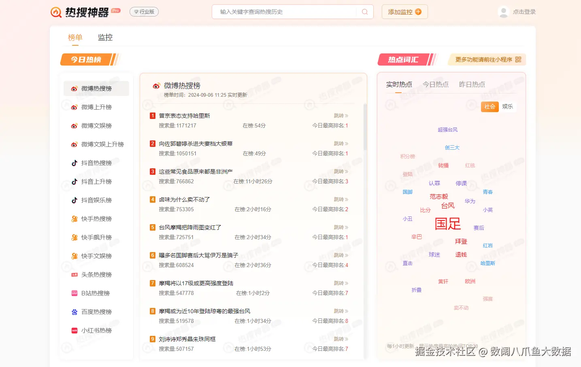Click the Weibo icon in the 微博热搜榜 header
This screenshot has height=367, width=581.
pyautogui.click(x=156, y=86)
